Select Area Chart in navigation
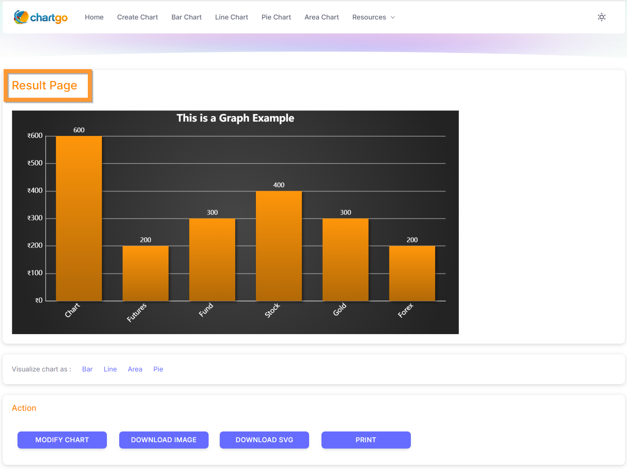The height and width of the screenshot is (470, 627). [321, 17]
